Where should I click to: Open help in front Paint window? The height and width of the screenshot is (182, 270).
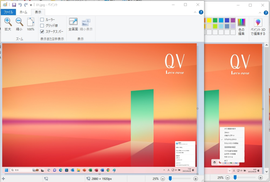[201, 12]
